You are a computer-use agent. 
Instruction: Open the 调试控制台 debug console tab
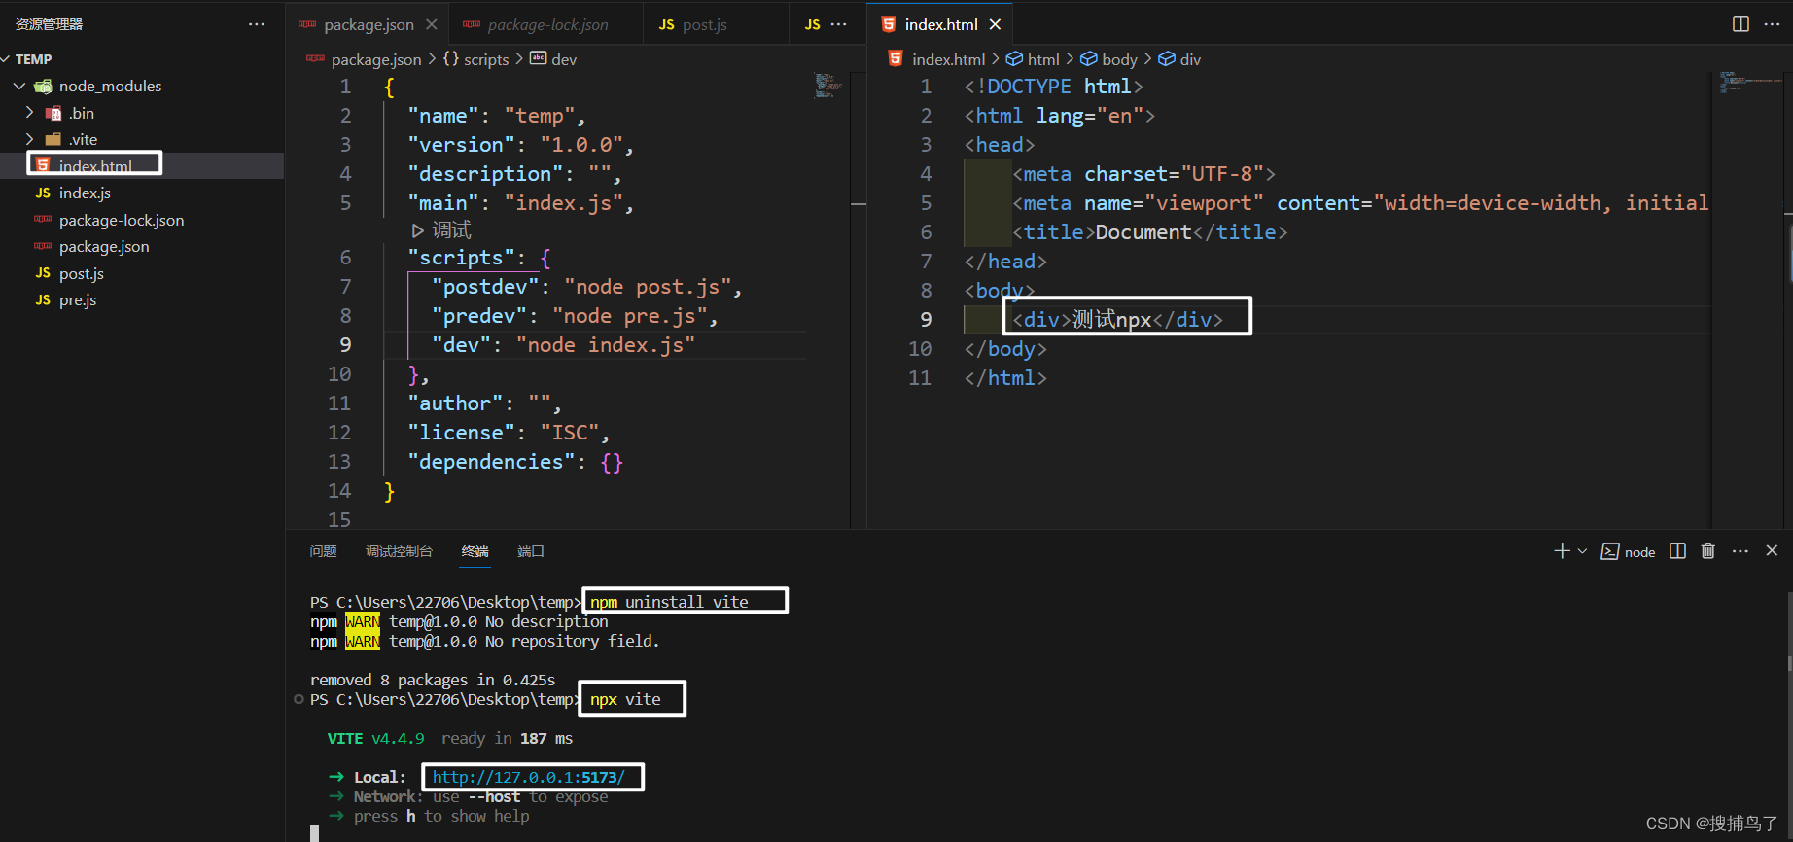(399, 551)
